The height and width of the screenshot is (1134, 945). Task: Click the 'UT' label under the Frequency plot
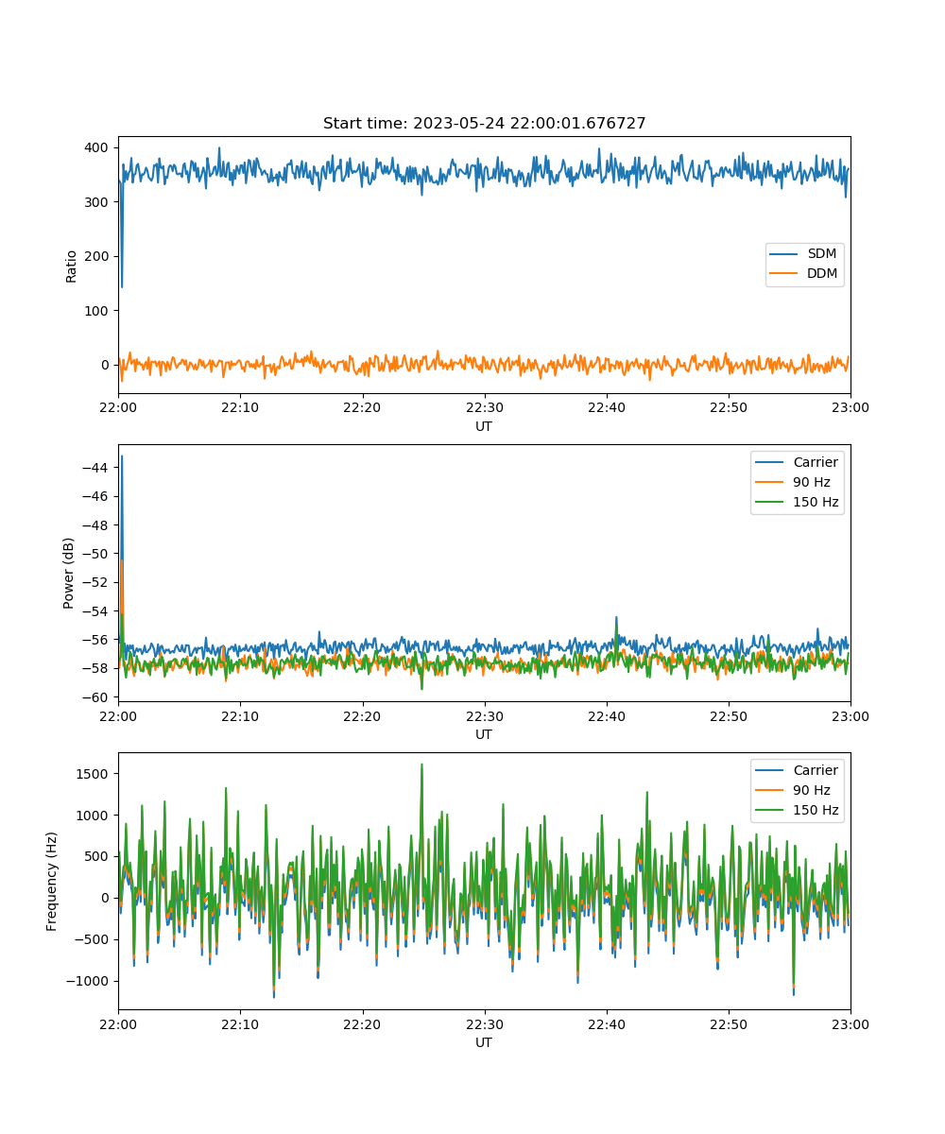484,1043
